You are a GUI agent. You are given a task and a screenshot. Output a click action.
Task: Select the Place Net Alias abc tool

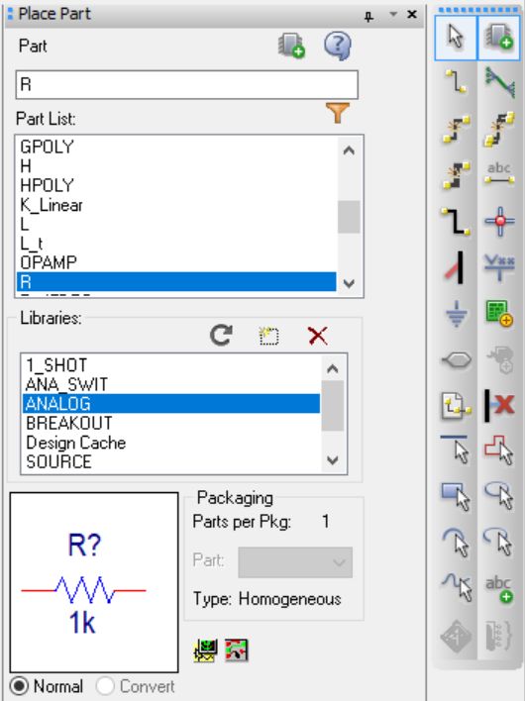point(499,174)
